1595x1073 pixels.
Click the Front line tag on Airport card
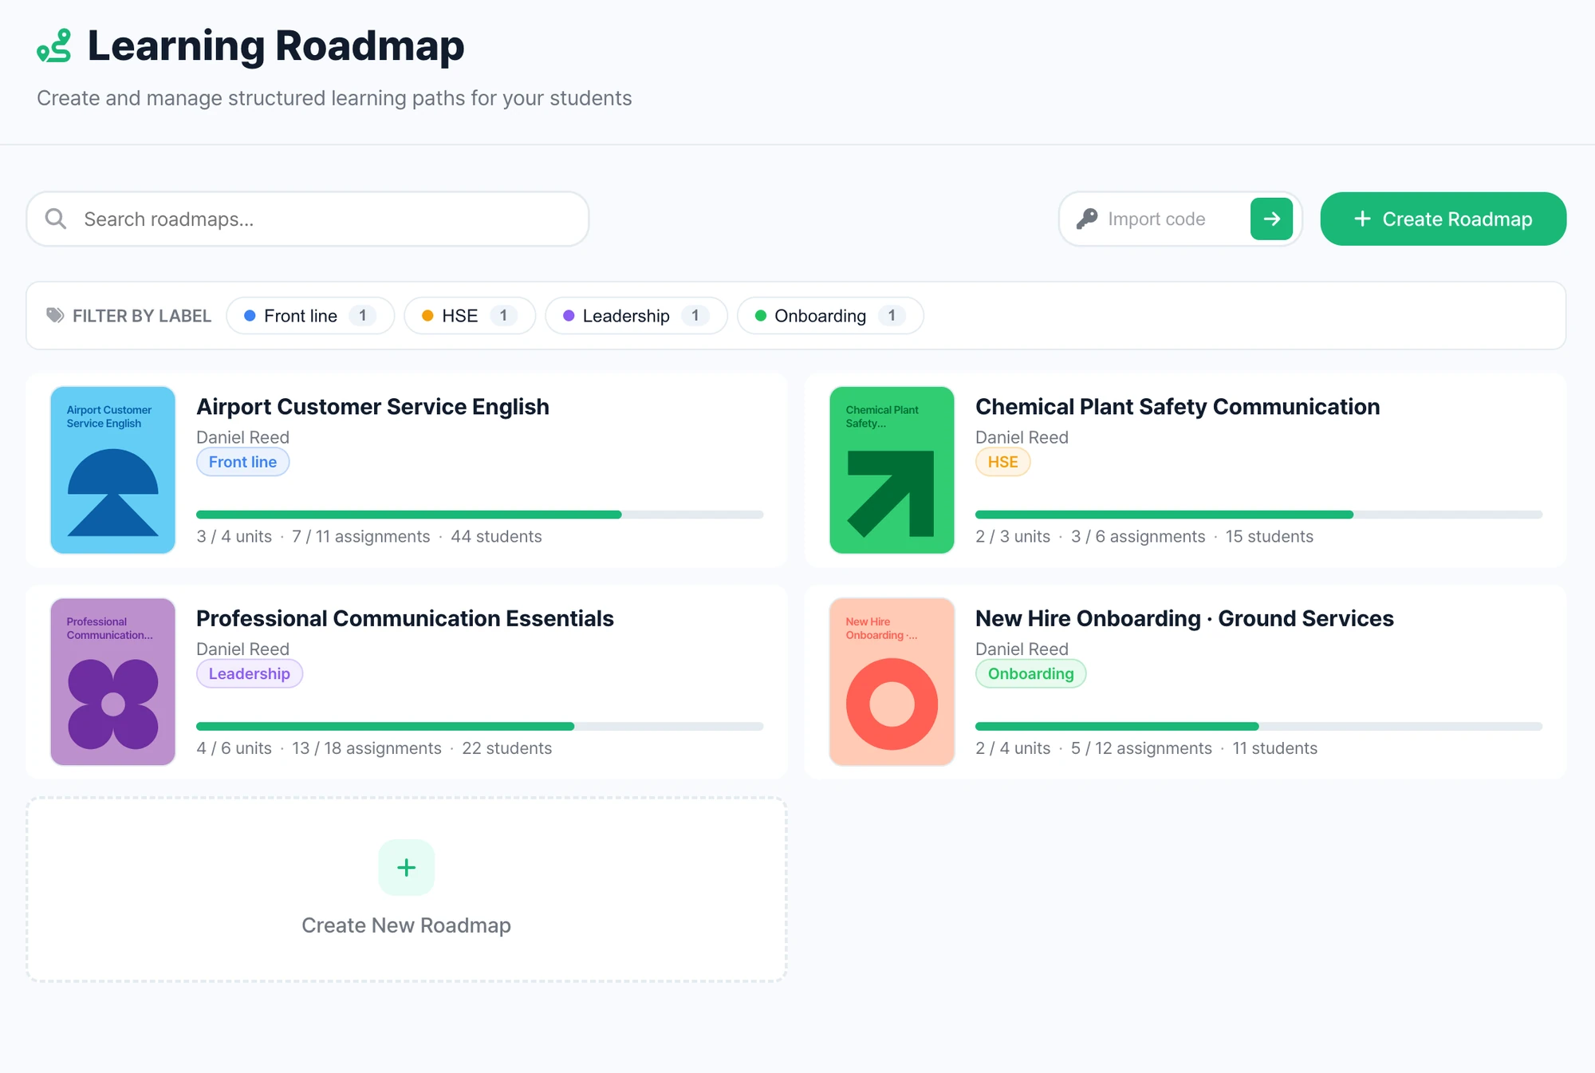[x=242, y=462]
